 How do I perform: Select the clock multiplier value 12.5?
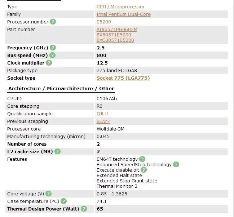(102, 63)
